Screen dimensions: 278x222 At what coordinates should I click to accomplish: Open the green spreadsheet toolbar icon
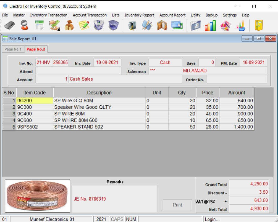click(39, 25)
